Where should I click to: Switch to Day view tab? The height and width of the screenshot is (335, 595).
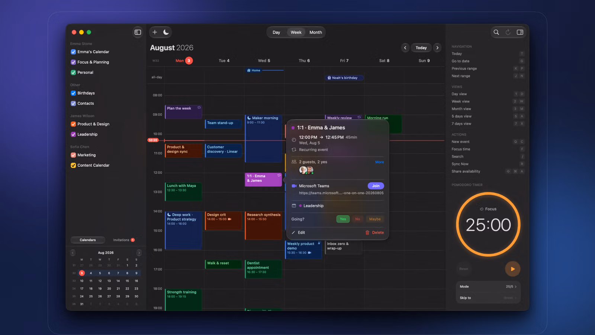click(276, 32)
